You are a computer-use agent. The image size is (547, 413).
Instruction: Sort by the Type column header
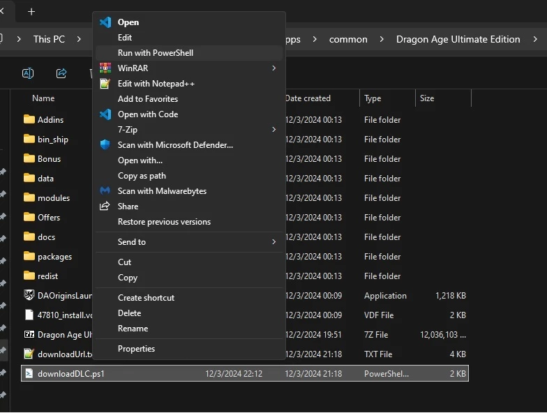click(373, 98)
